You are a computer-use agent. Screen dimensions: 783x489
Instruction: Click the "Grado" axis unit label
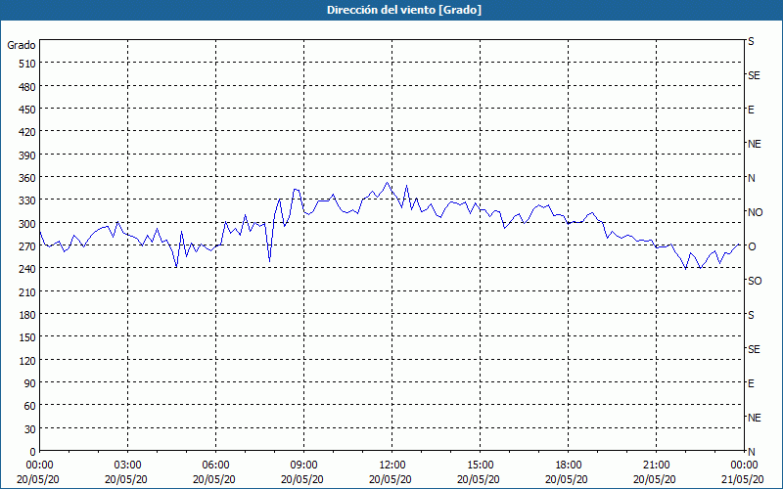click(22, 45)
